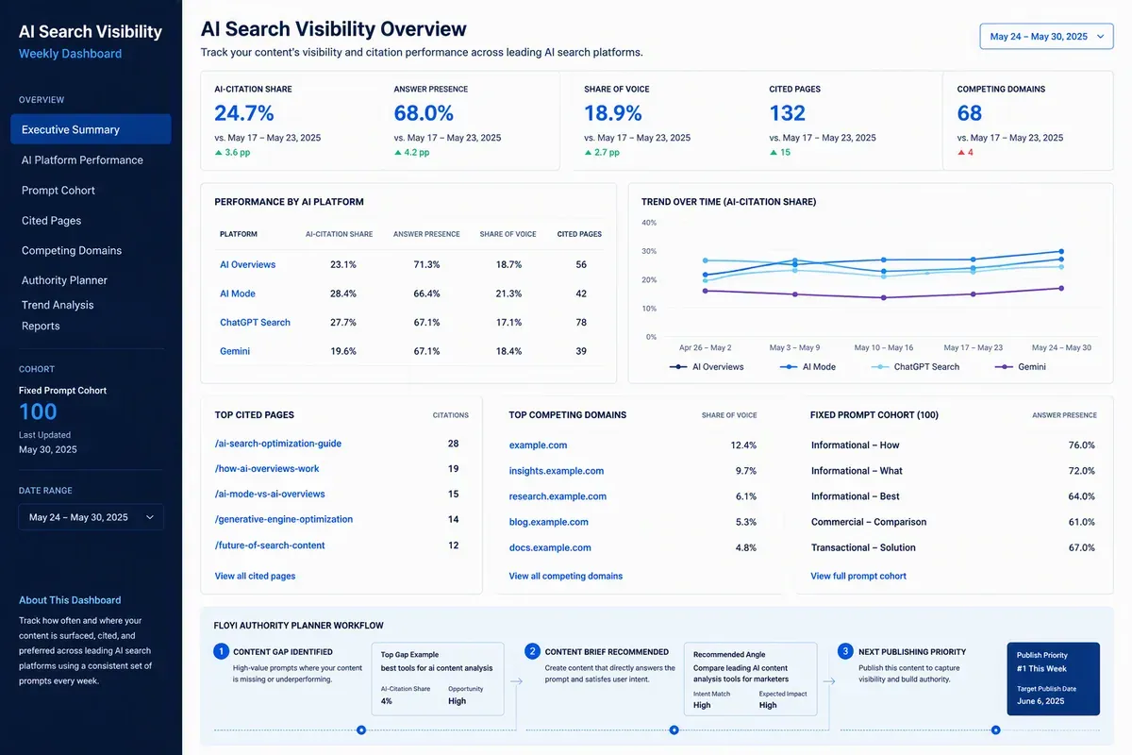Click the step 3 Next Publishing Priority badge
The height and width of the screenshot is (755, 1132).
tap(845, 651)
